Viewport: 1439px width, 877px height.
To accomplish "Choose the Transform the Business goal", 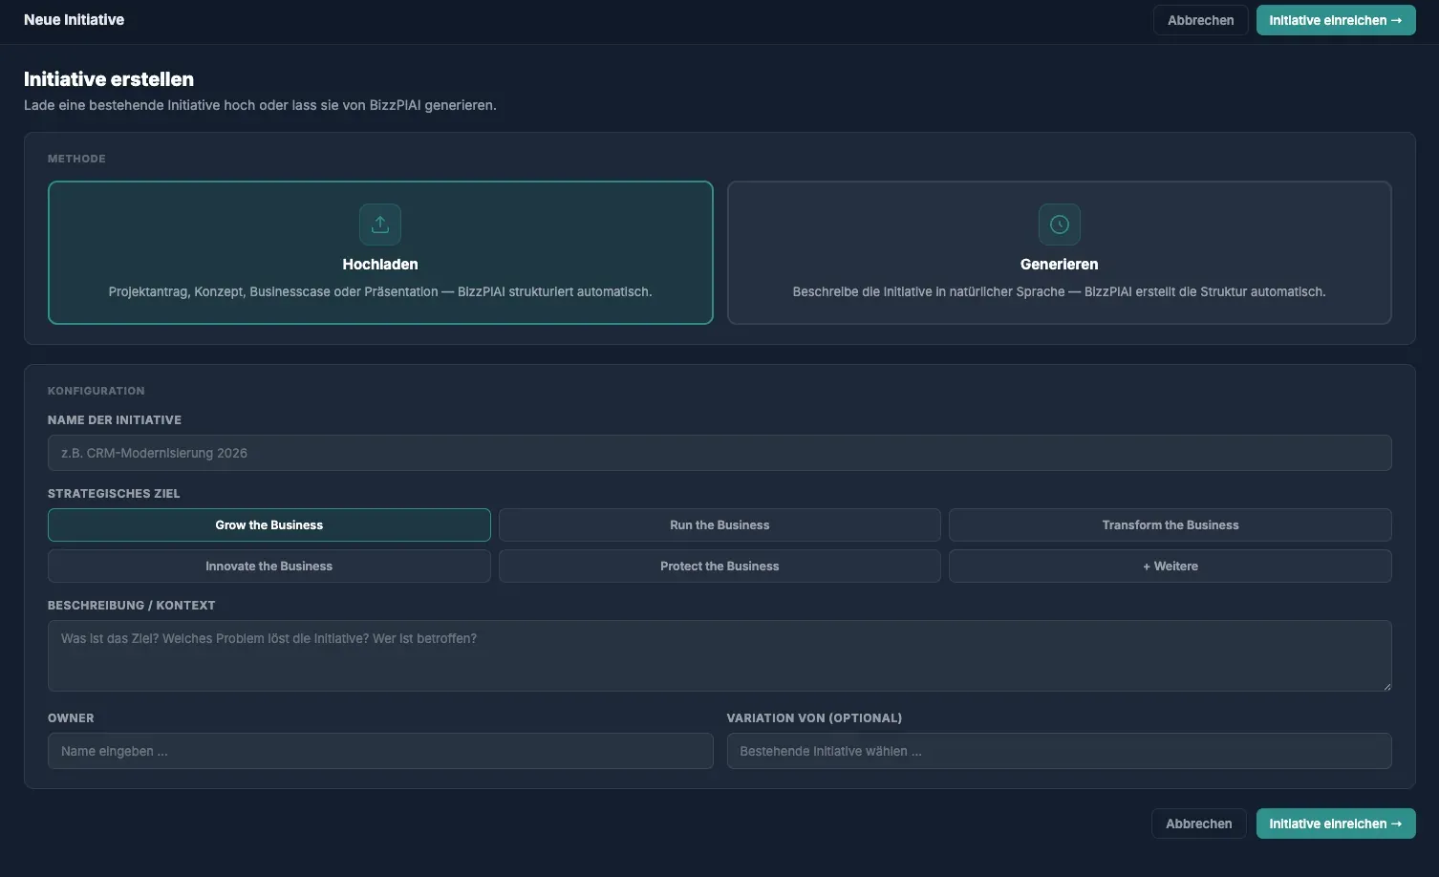I will click(1171, 525).
